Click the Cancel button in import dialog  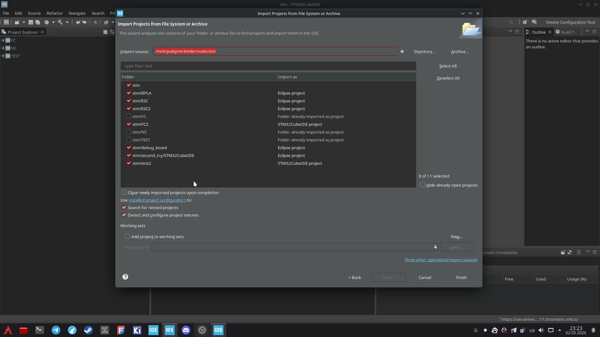click(425, 277)
